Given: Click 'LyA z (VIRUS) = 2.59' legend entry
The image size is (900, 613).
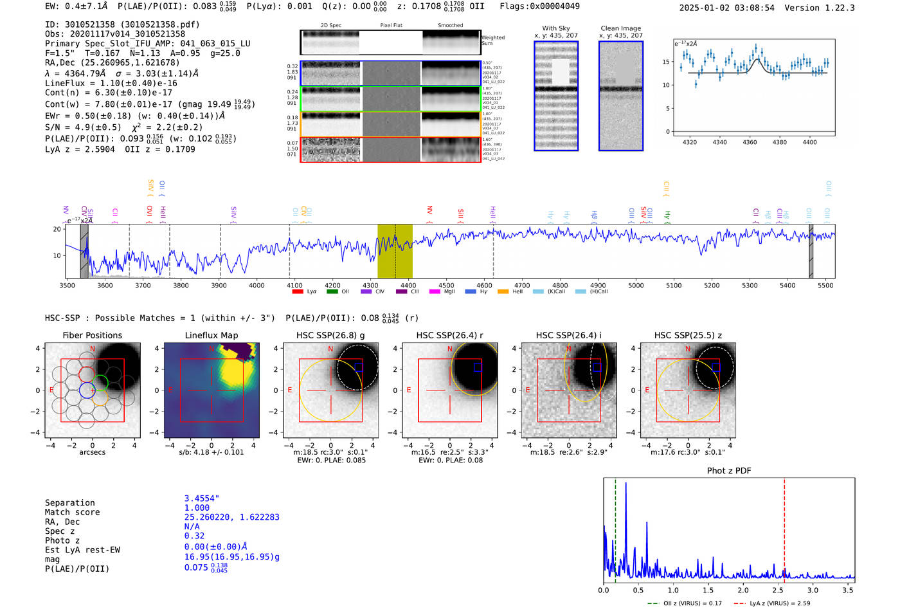Looking at the screenshot, I should click(x=771, y=603).
